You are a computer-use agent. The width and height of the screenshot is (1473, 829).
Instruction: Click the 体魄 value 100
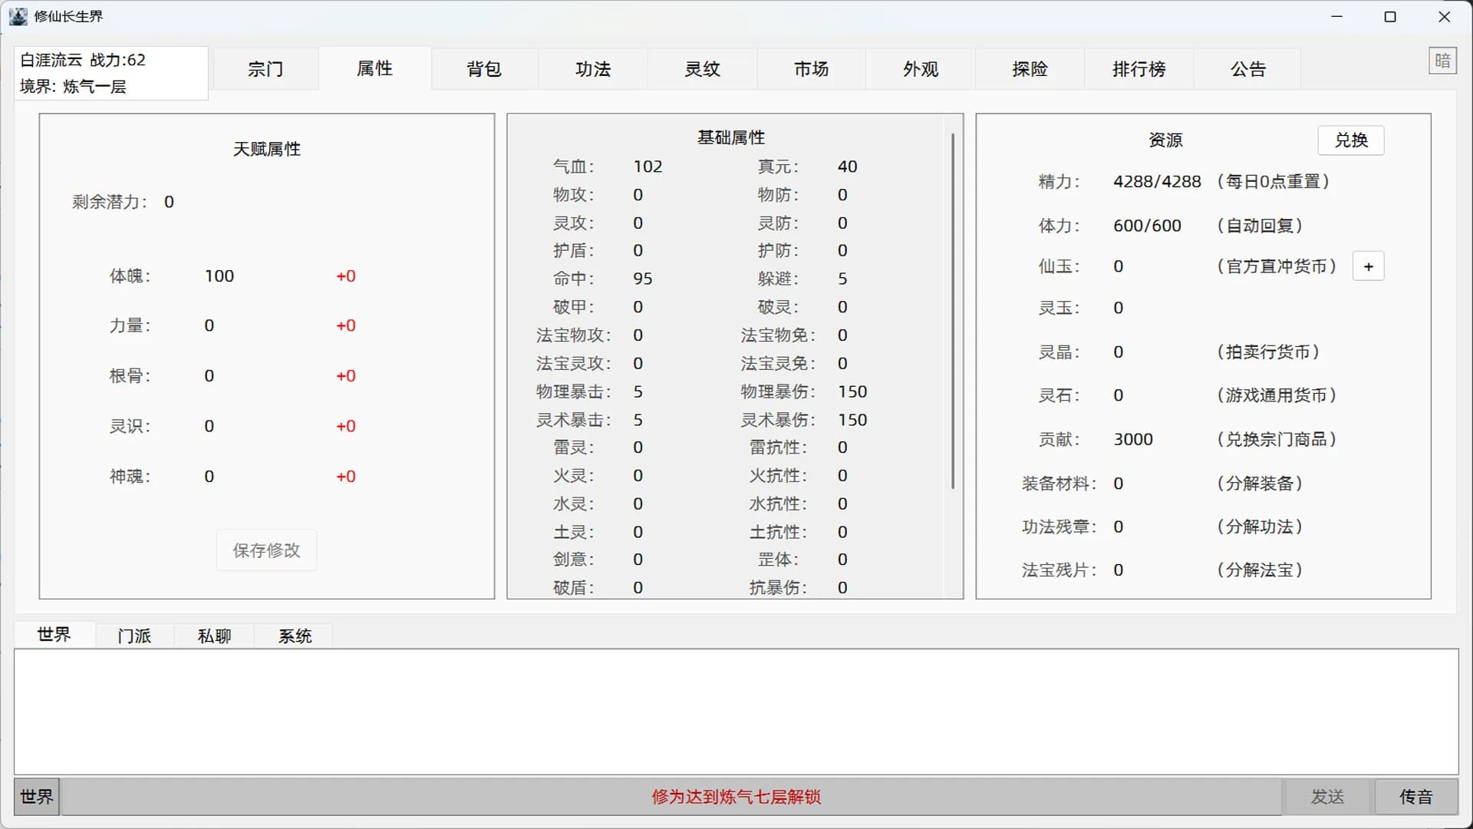pos(219,276)
